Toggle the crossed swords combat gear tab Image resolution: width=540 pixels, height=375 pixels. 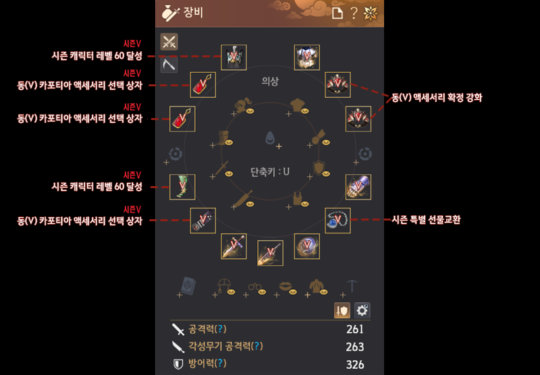point(169,42)
